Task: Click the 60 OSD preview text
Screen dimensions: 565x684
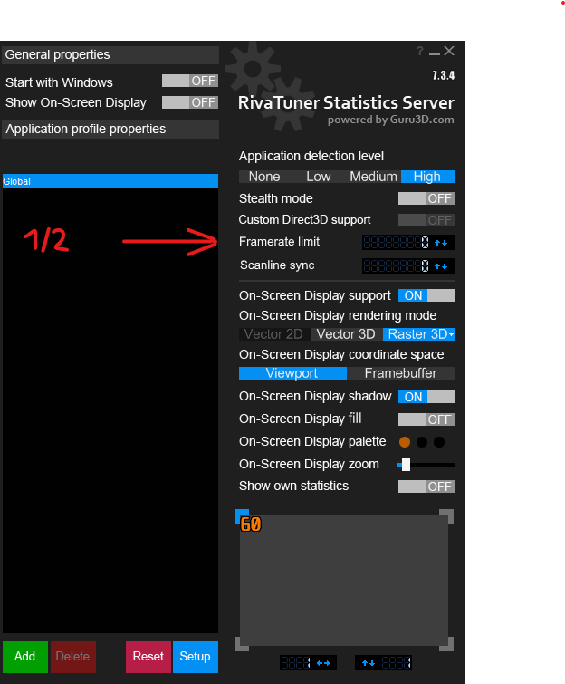Action: pyautogui.click(x=251, y=525)
